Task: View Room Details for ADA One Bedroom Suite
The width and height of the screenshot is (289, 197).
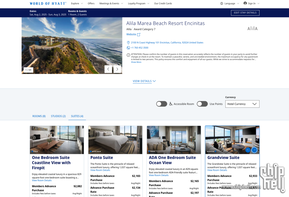Action: click(159, 175)
